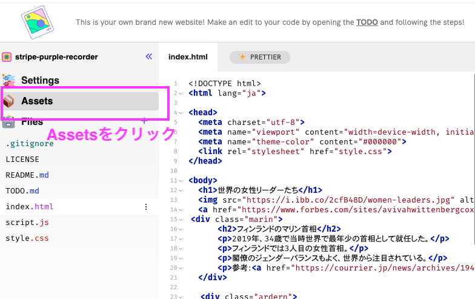475x299 pixels.
Task: Click the Files cabinet icon
Action: [8, 121]
